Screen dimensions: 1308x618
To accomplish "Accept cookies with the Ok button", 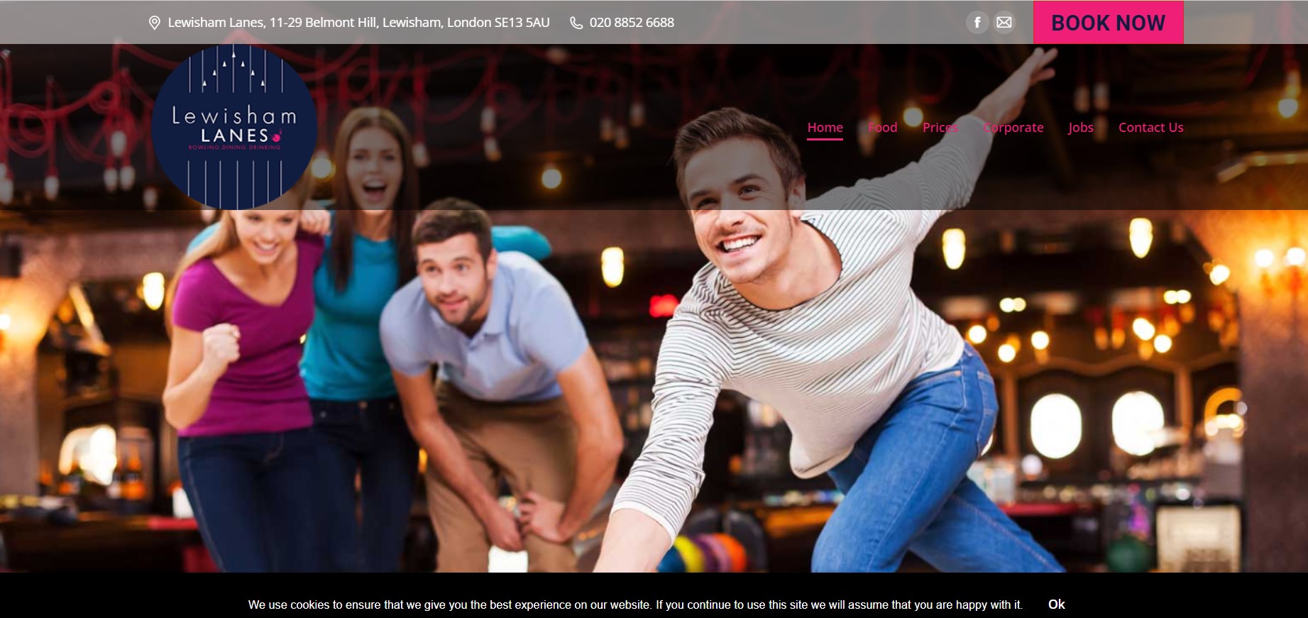I will [x=1056, y=604].
